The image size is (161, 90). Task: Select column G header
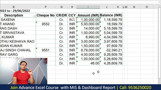click(61, 7)
